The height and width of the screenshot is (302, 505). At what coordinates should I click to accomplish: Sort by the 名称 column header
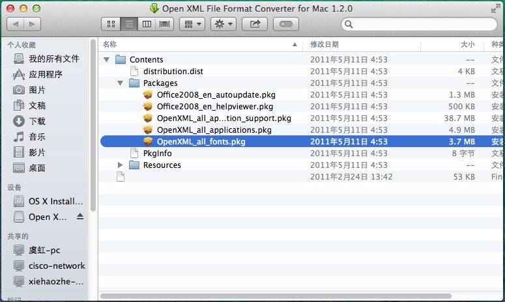pos(200,44)
